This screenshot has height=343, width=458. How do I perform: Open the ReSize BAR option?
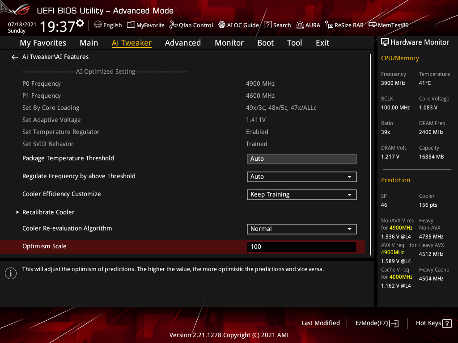coord(344,25)
